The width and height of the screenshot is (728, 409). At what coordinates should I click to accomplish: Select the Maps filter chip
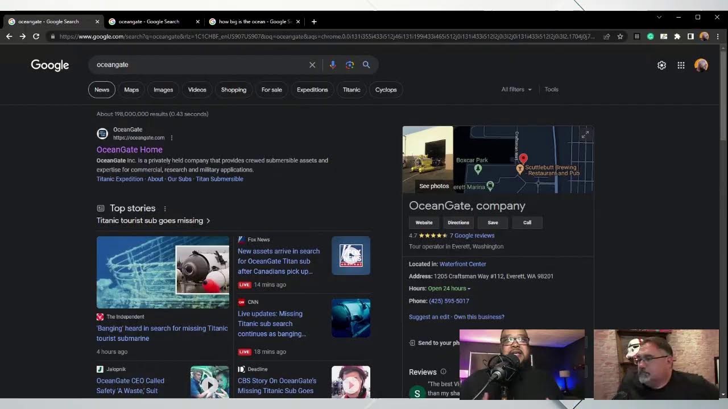131,90
